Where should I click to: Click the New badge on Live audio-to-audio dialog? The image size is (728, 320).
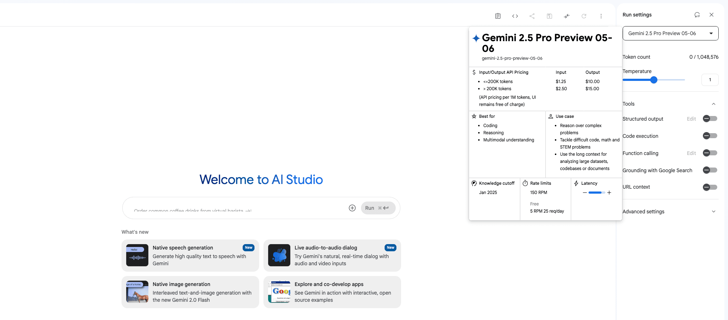391,248
